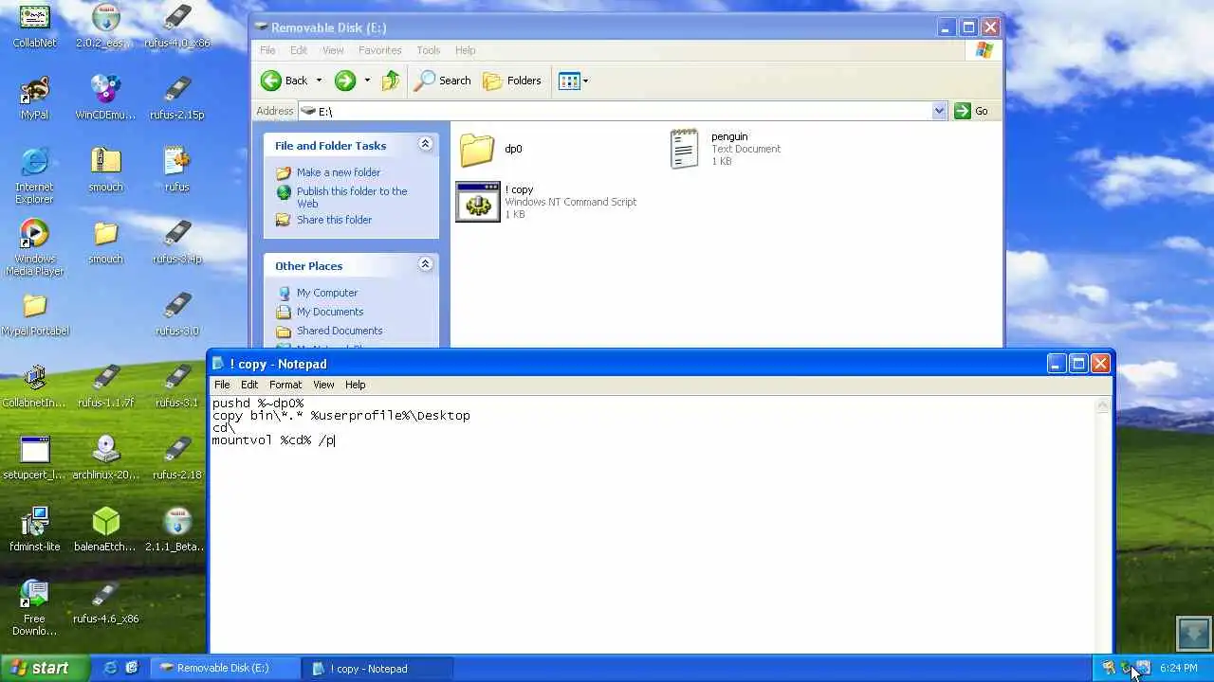Screen dimensions: 1214x682
Task: Collapse File and Folder Tasks panel
Action: [425, 145]
